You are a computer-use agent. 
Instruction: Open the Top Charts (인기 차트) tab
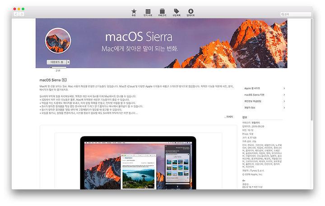[148, 13]
